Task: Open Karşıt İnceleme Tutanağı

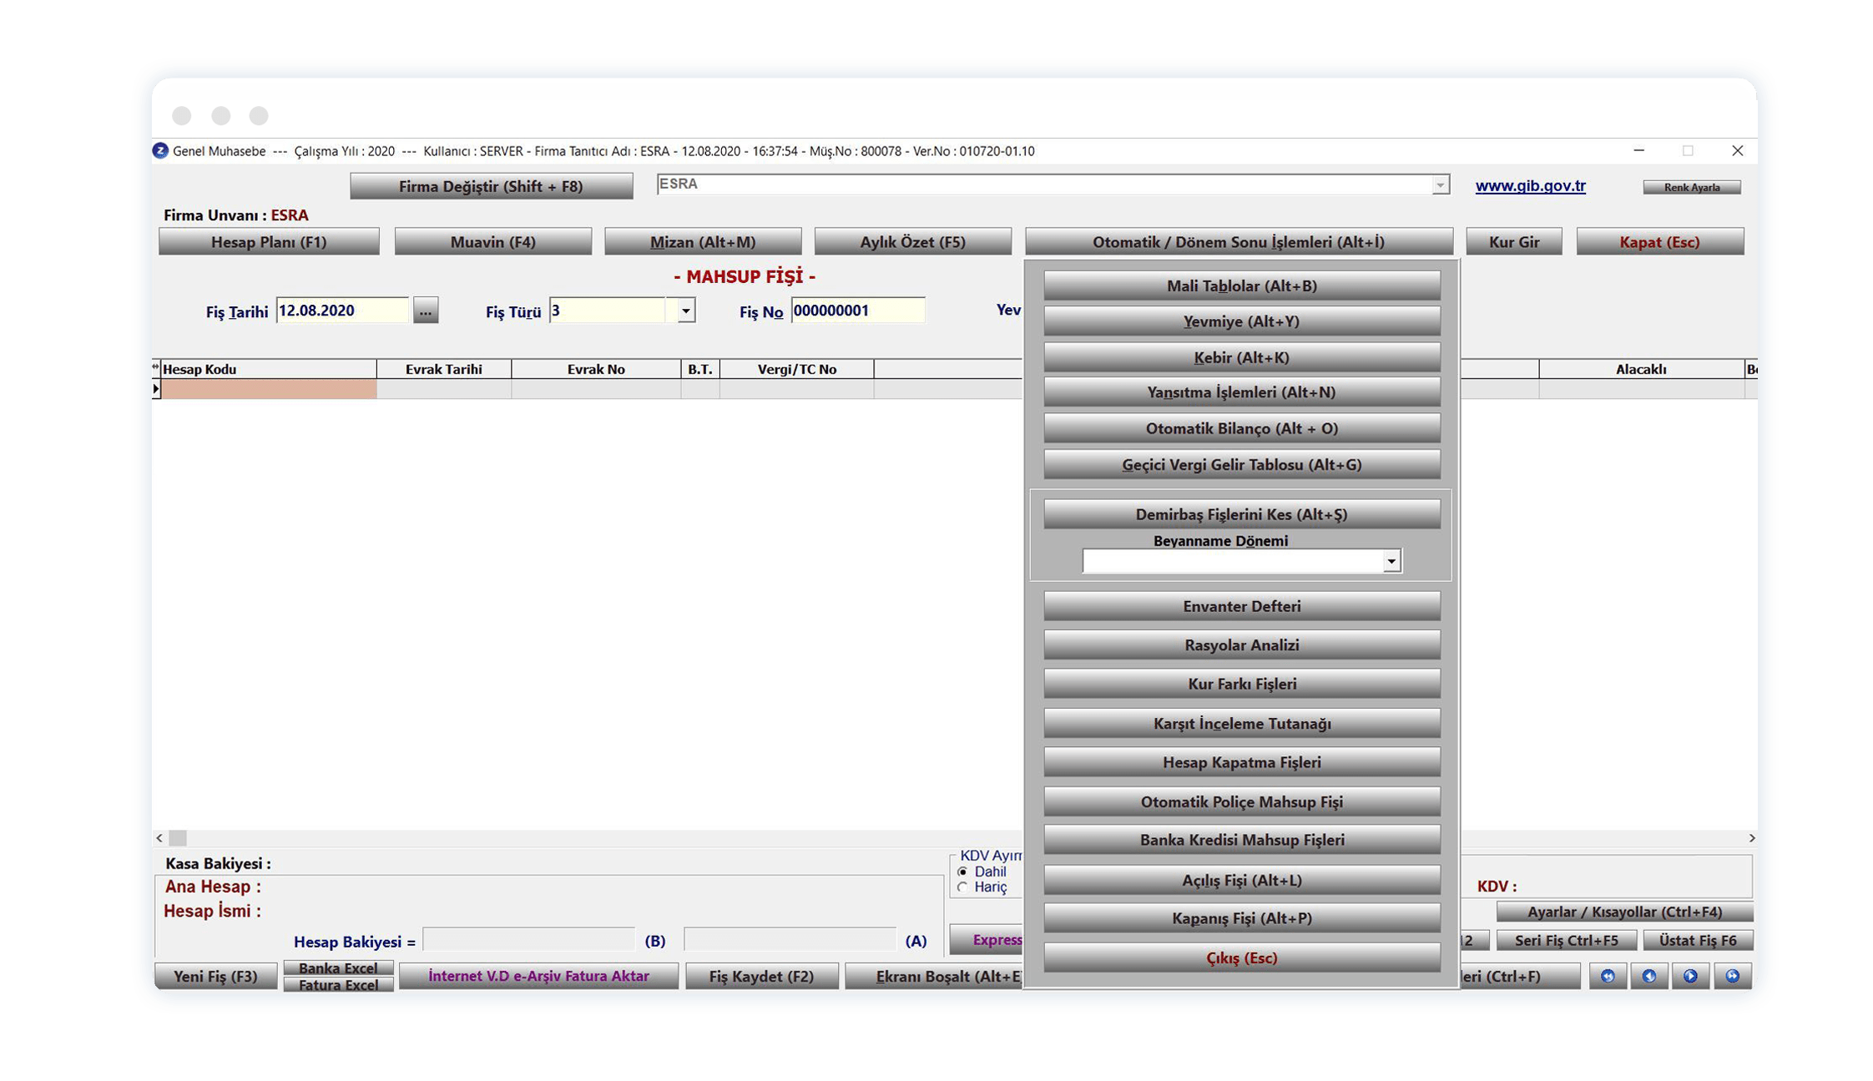Action: click(x=1241, y=724)
